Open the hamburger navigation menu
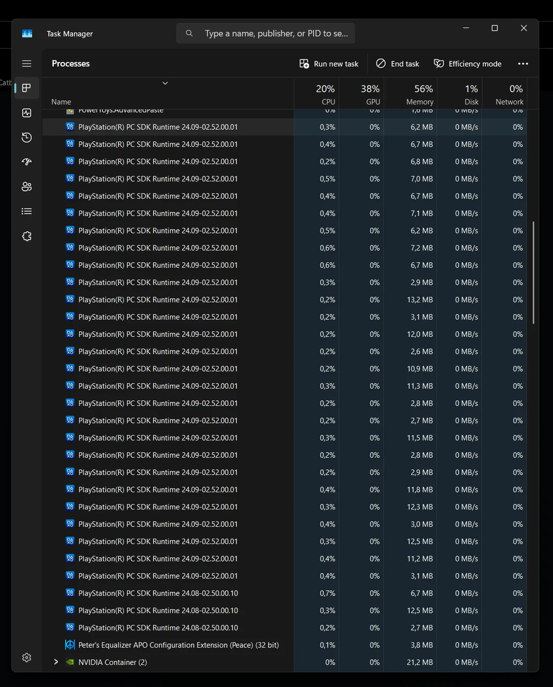 pos(27,64)
